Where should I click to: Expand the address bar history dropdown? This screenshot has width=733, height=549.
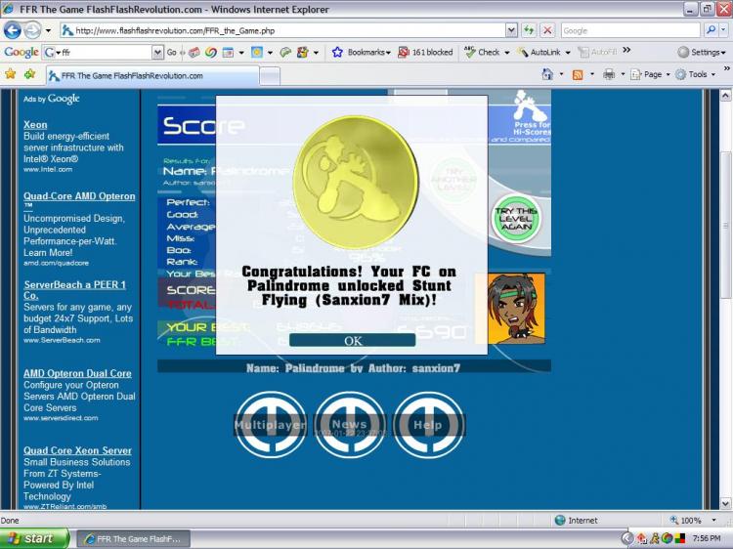point(512,31)
